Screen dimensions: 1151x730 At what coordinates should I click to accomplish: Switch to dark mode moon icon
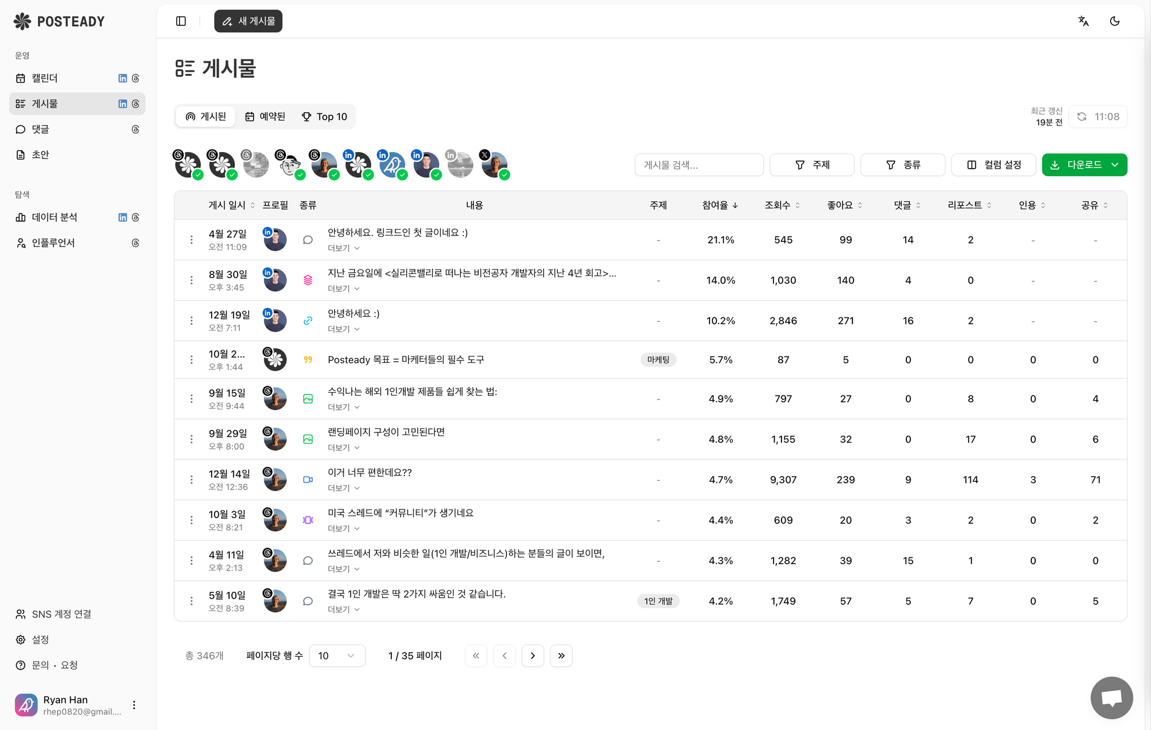click(1114, 21)
